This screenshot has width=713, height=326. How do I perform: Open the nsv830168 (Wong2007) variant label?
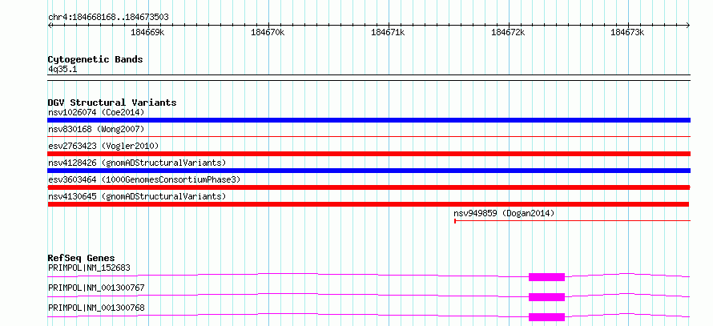(x=96, y=129)
